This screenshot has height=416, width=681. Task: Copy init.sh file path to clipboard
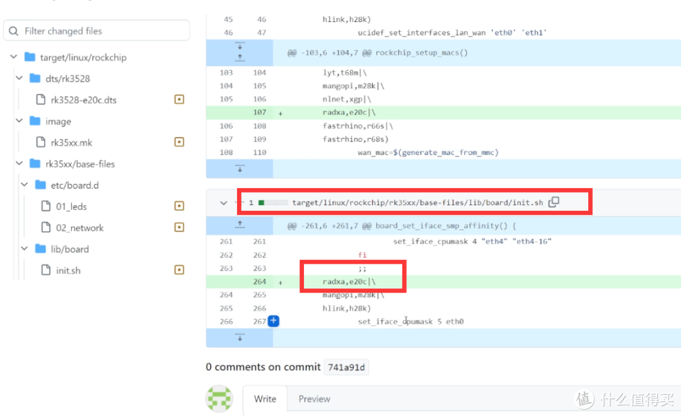pyautogui.click(x=554, y=202)
